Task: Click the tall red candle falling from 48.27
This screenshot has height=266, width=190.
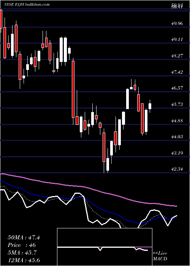Action: (x=73, y=89)
